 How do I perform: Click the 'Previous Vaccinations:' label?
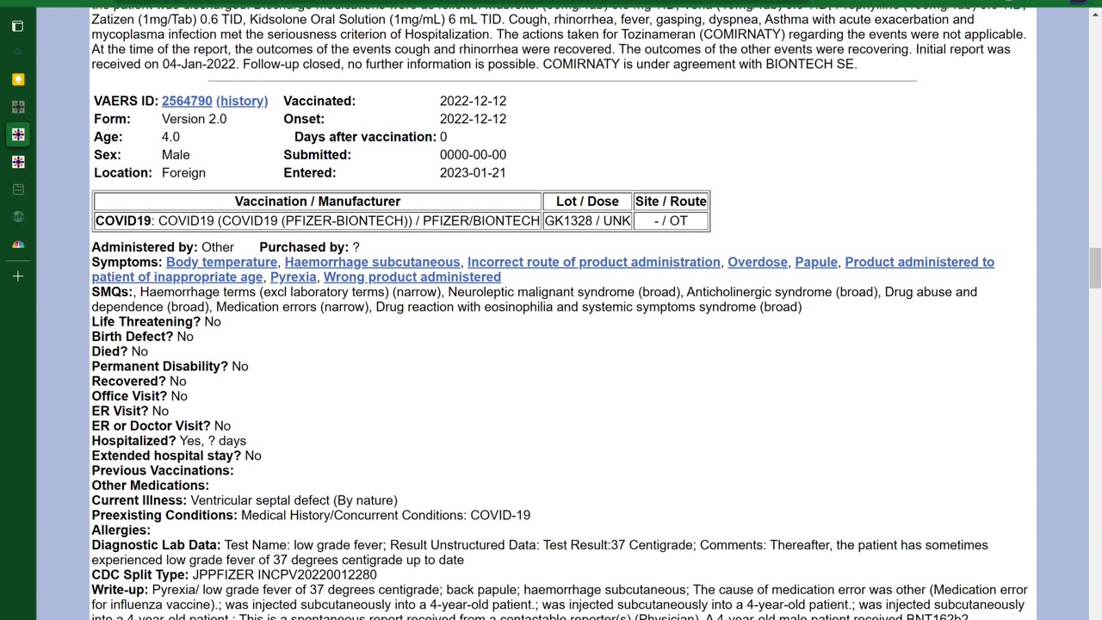click(163, 470)
